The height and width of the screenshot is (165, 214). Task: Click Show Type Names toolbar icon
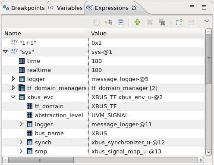(96, 22)
